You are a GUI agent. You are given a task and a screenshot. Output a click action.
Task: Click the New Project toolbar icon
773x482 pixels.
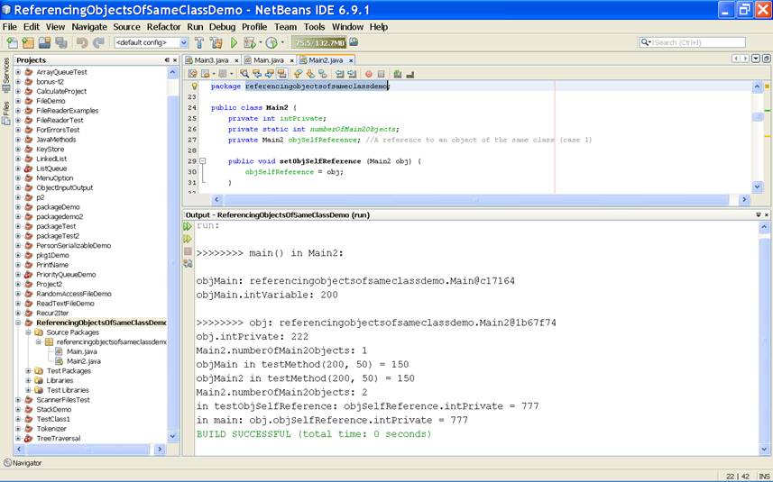(27, 42)
